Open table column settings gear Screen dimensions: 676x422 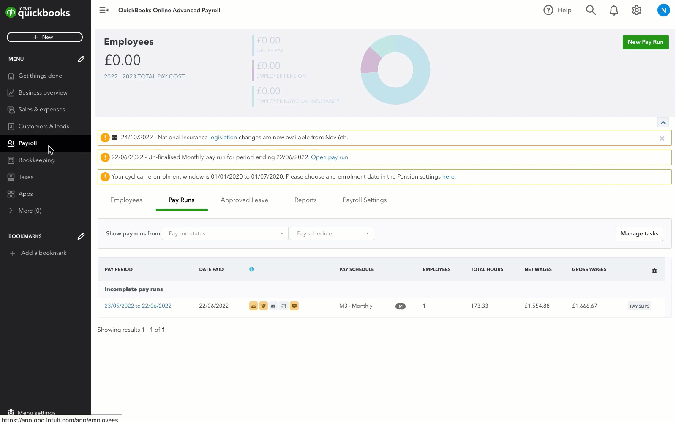coord(654,271)
